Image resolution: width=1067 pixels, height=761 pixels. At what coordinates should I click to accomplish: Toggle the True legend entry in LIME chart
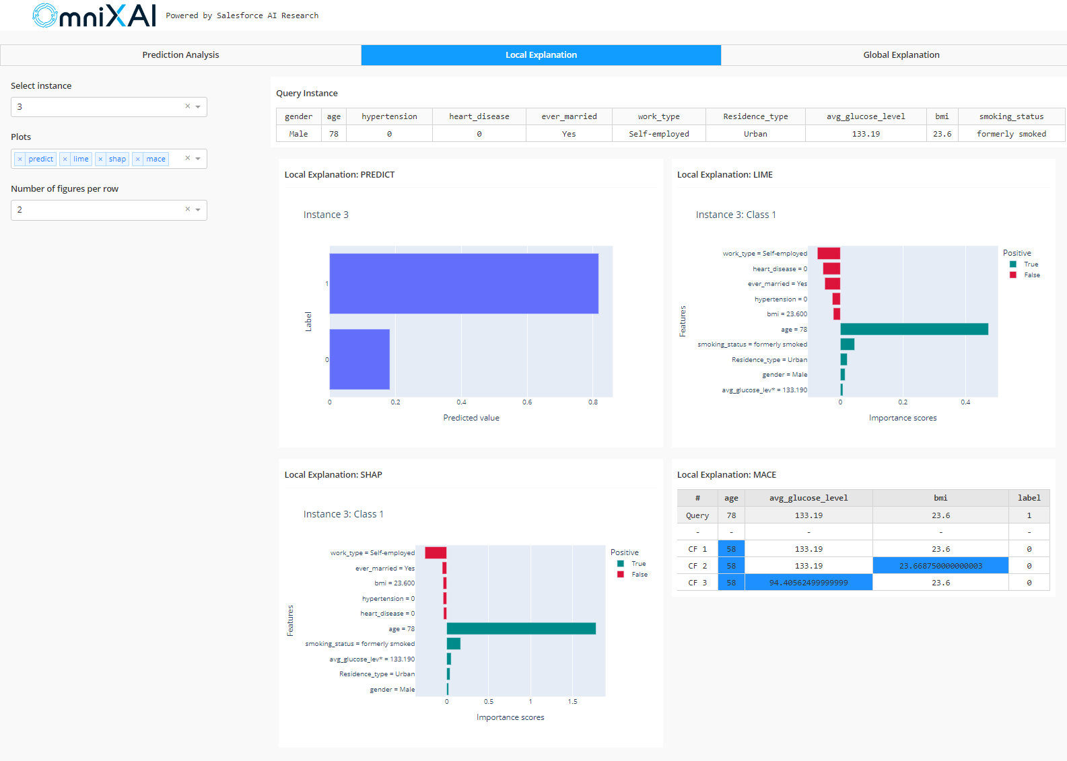click(x=1025, y=264)
